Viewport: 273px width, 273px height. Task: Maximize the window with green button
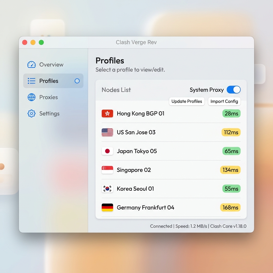point(41,42)
